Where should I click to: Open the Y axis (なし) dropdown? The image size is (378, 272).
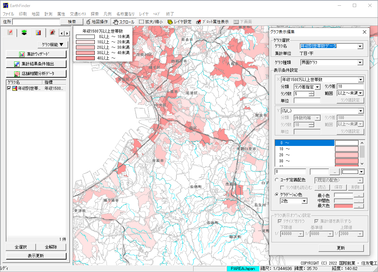361,111
